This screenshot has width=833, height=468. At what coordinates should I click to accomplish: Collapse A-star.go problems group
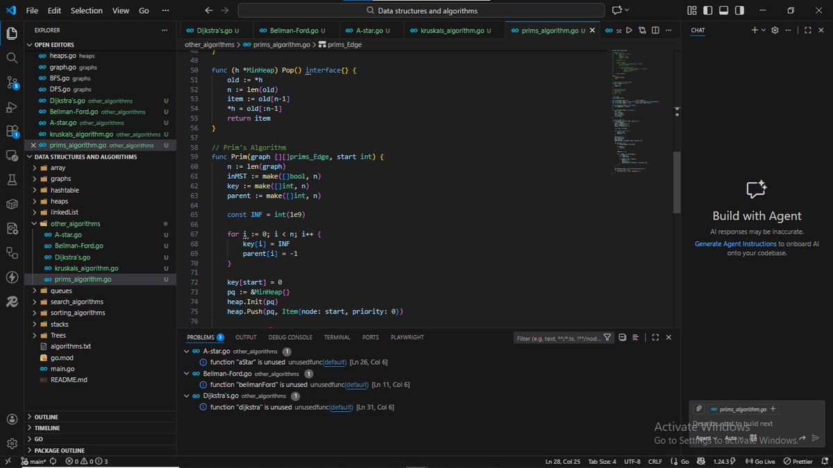(186, 352)
